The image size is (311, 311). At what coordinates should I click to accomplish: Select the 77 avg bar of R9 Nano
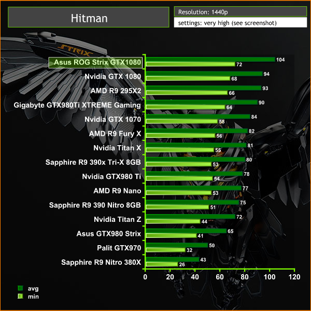194,188
